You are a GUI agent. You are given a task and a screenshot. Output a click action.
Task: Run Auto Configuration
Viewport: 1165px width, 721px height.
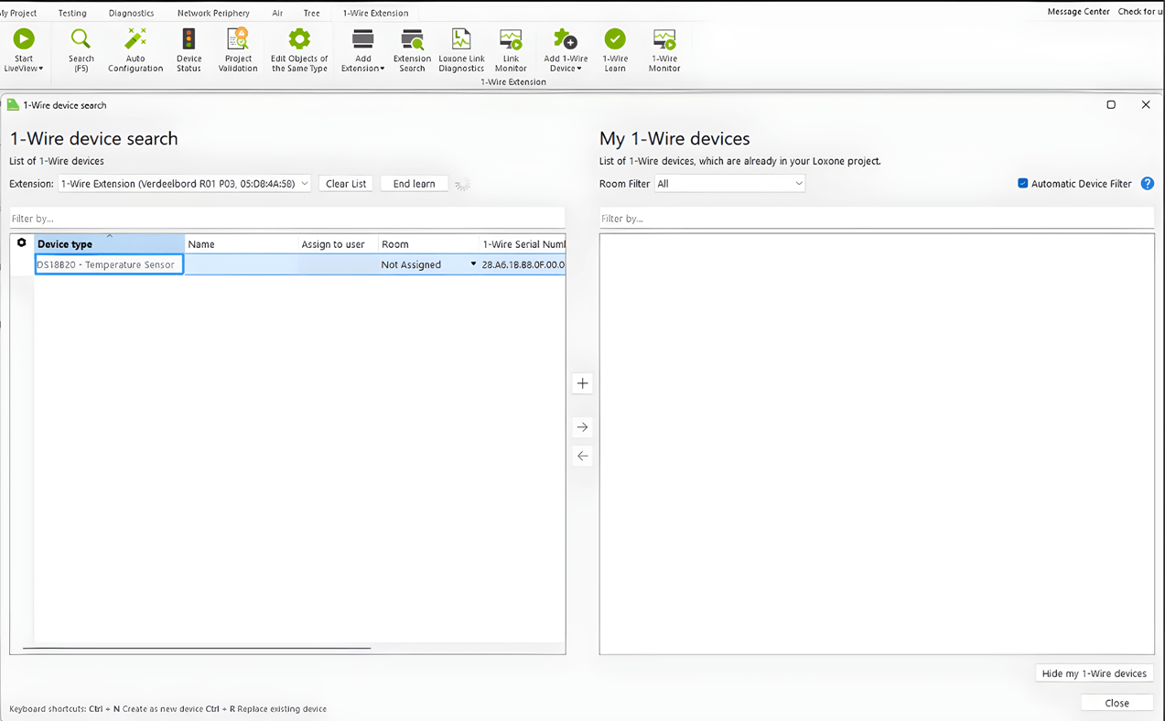coord(135,49)
